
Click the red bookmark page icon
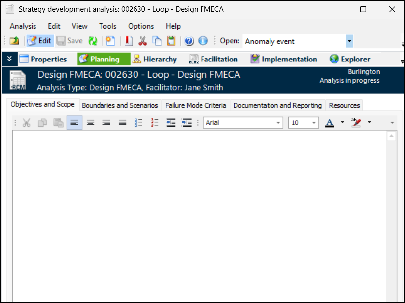click(129, 41)
